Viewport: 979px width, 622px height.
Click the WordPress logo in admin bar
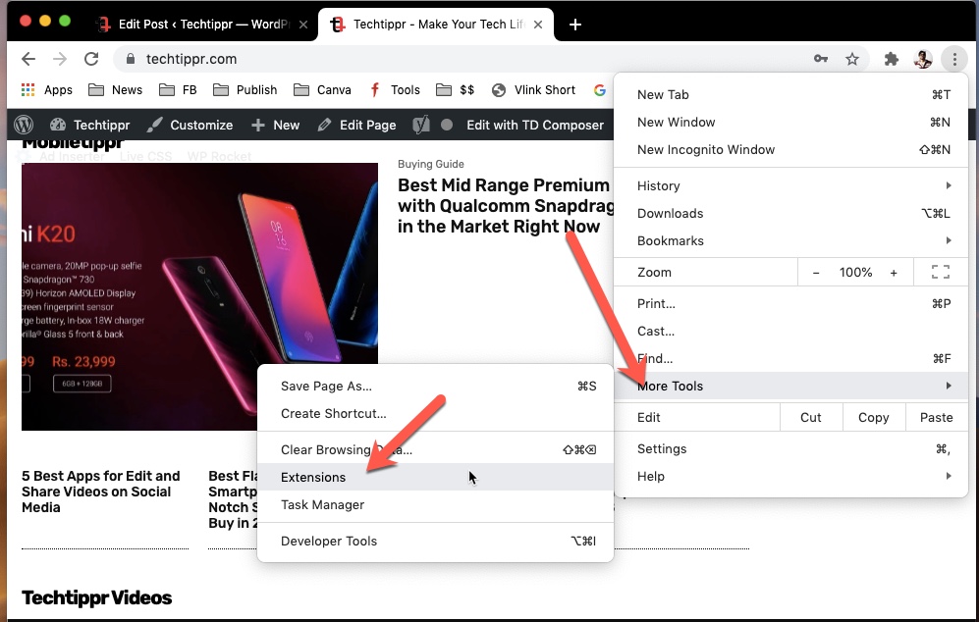point(24,125)
